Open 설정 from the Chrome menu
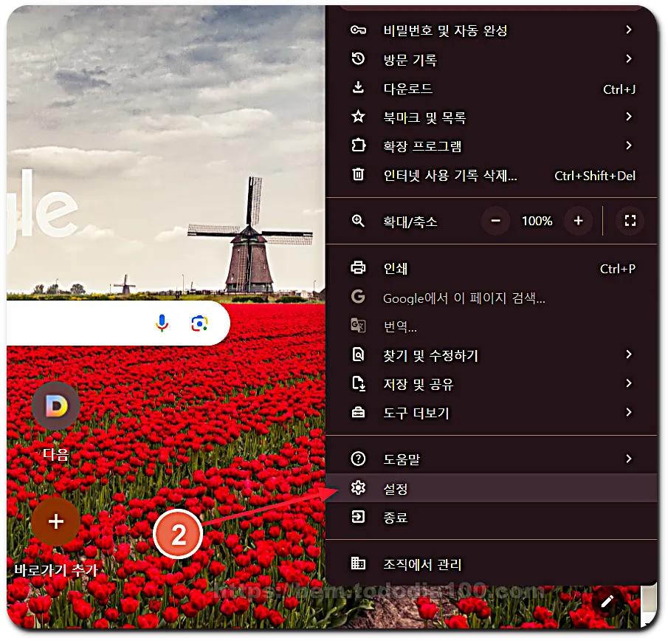 click(491, 488)
